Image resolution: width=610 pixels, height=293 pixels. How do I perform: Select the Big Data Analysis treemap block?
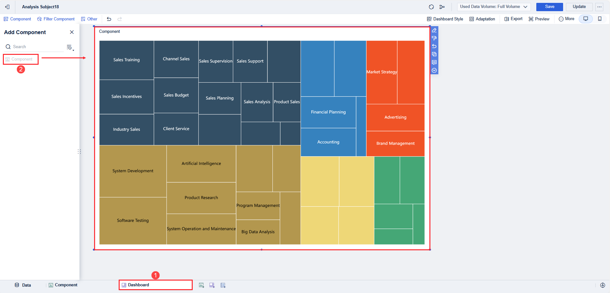coord(258,232)
